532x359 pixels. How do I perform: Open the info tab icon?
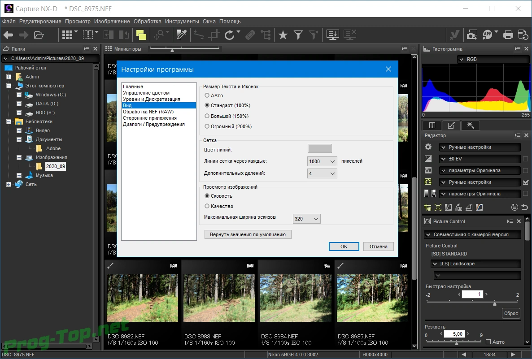(432, 125)
